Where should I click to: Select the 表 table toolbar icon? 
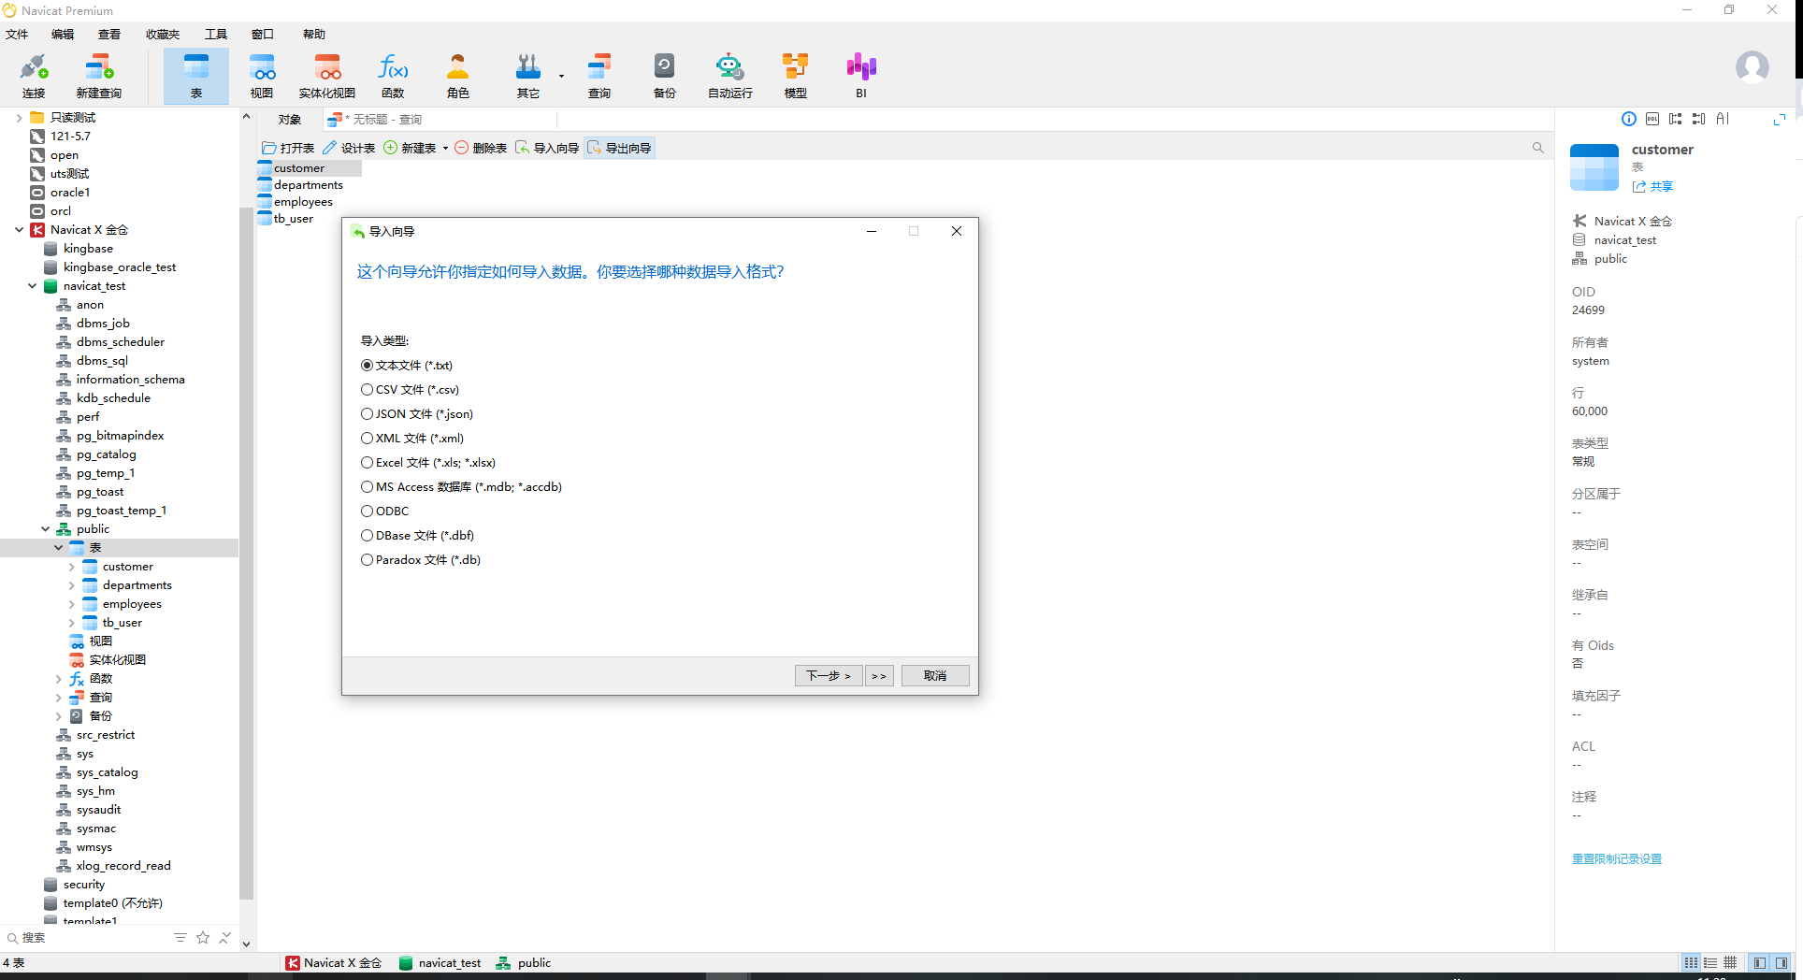(x=196, y=76)
